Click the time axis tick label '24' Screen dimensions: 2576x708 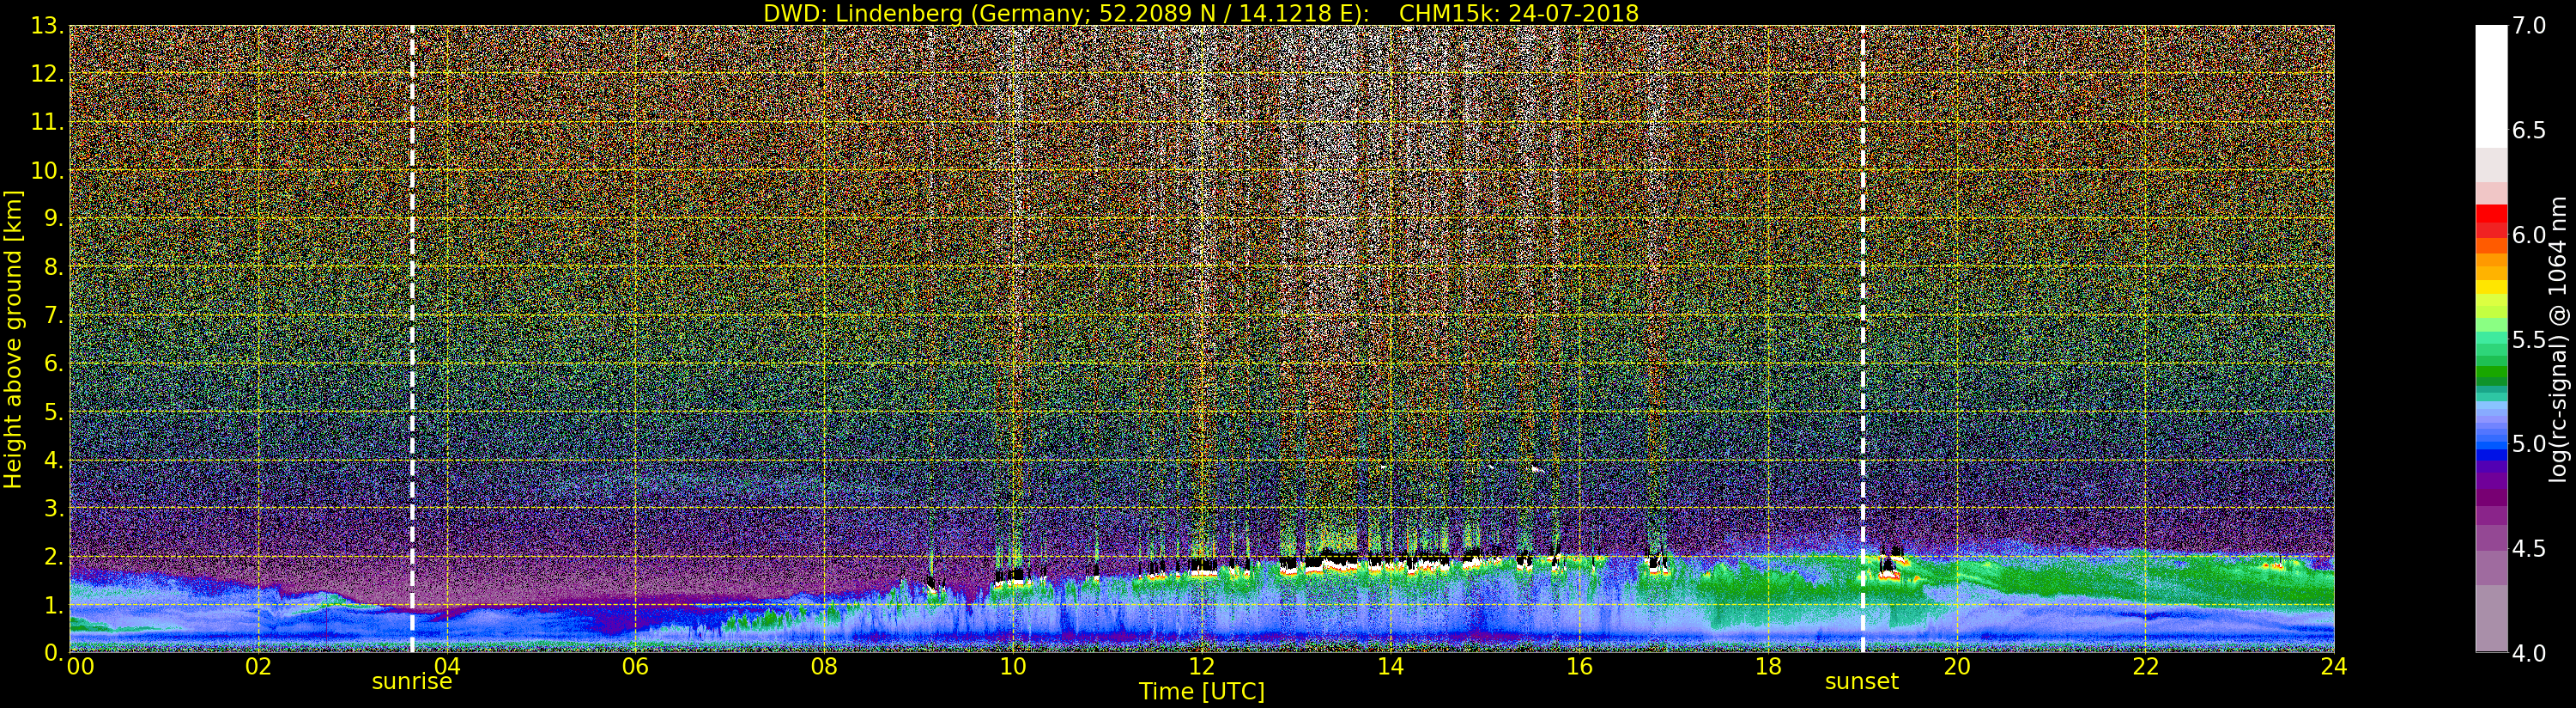click(x=2334, y=667)
